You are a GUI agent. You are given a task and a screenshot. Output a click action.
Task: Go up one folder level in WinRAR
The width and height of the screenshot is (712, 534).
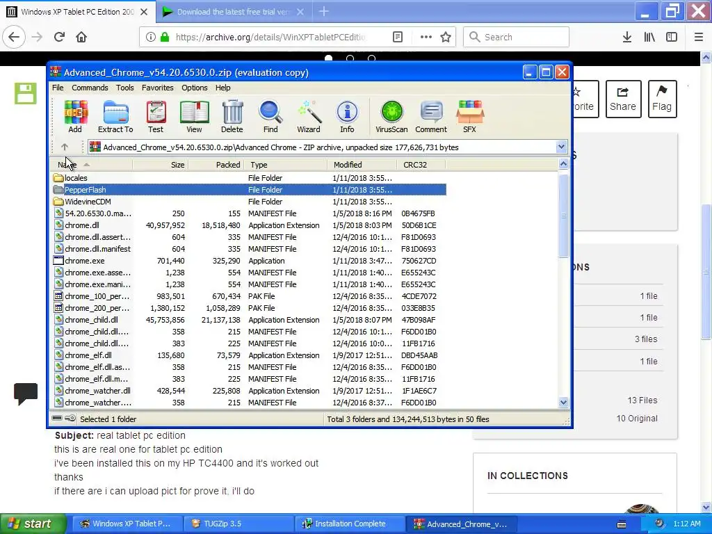click(x=65, y=147)
